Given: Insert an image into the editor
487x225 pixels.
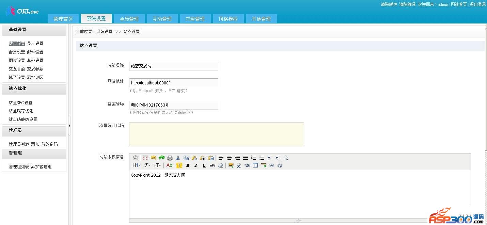Looking at the screenshot, I should [231, 165].
